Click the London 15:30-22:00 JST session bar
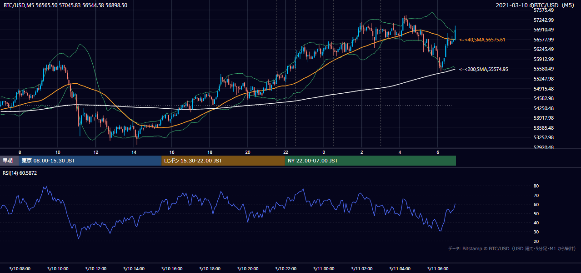 (223, 161)
